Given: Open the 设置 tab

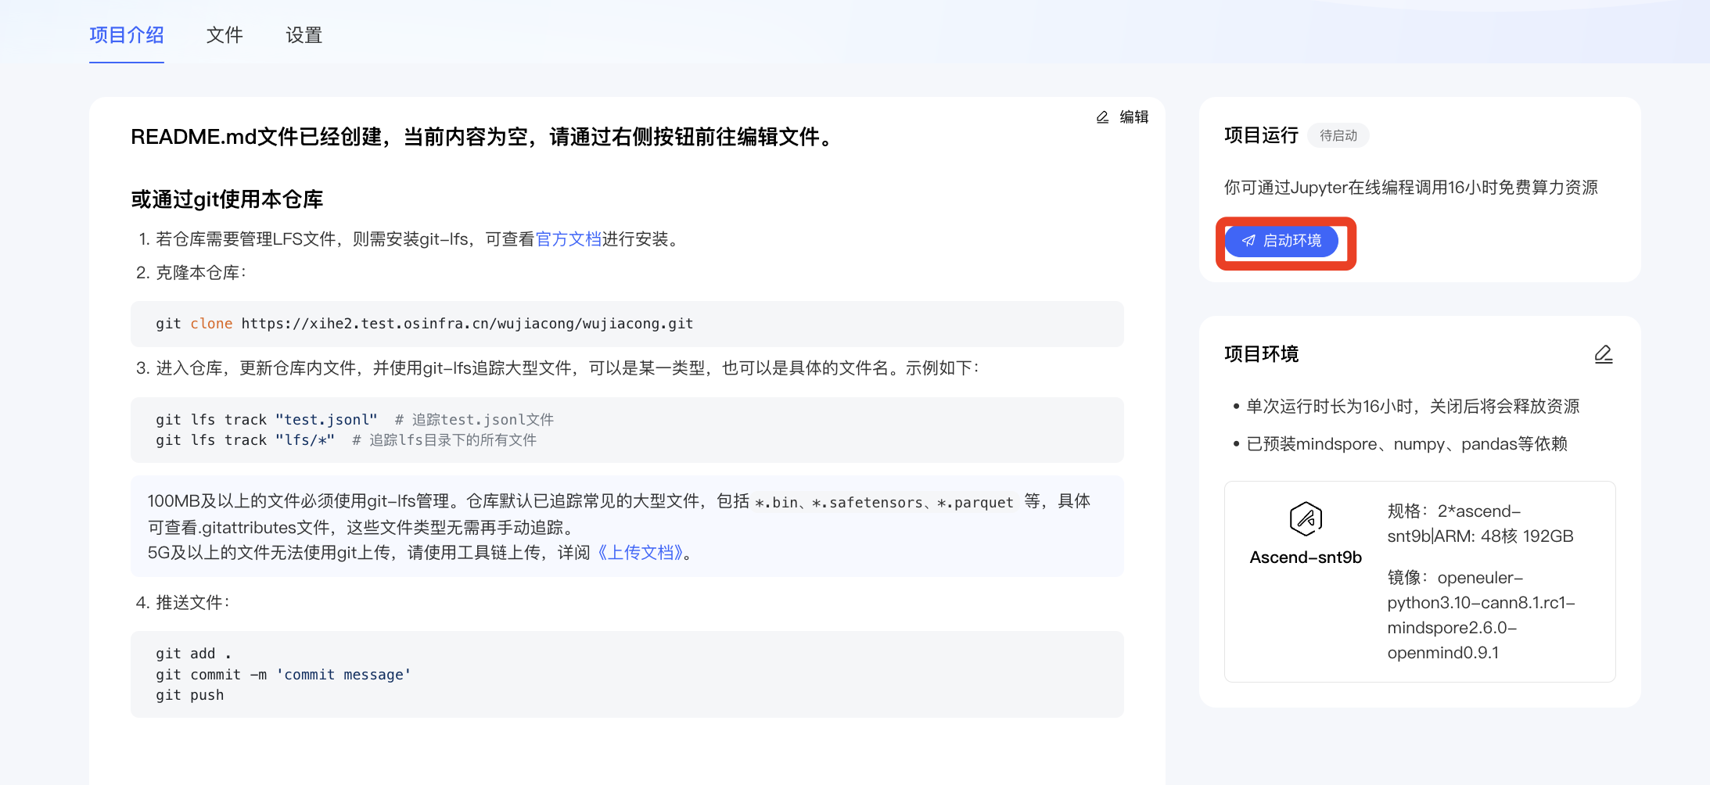Looking at the screenshot, I should point(304,35).
